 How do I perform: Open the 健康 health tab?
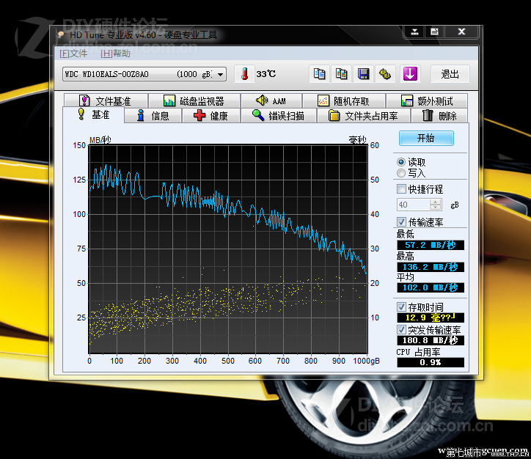210,116
